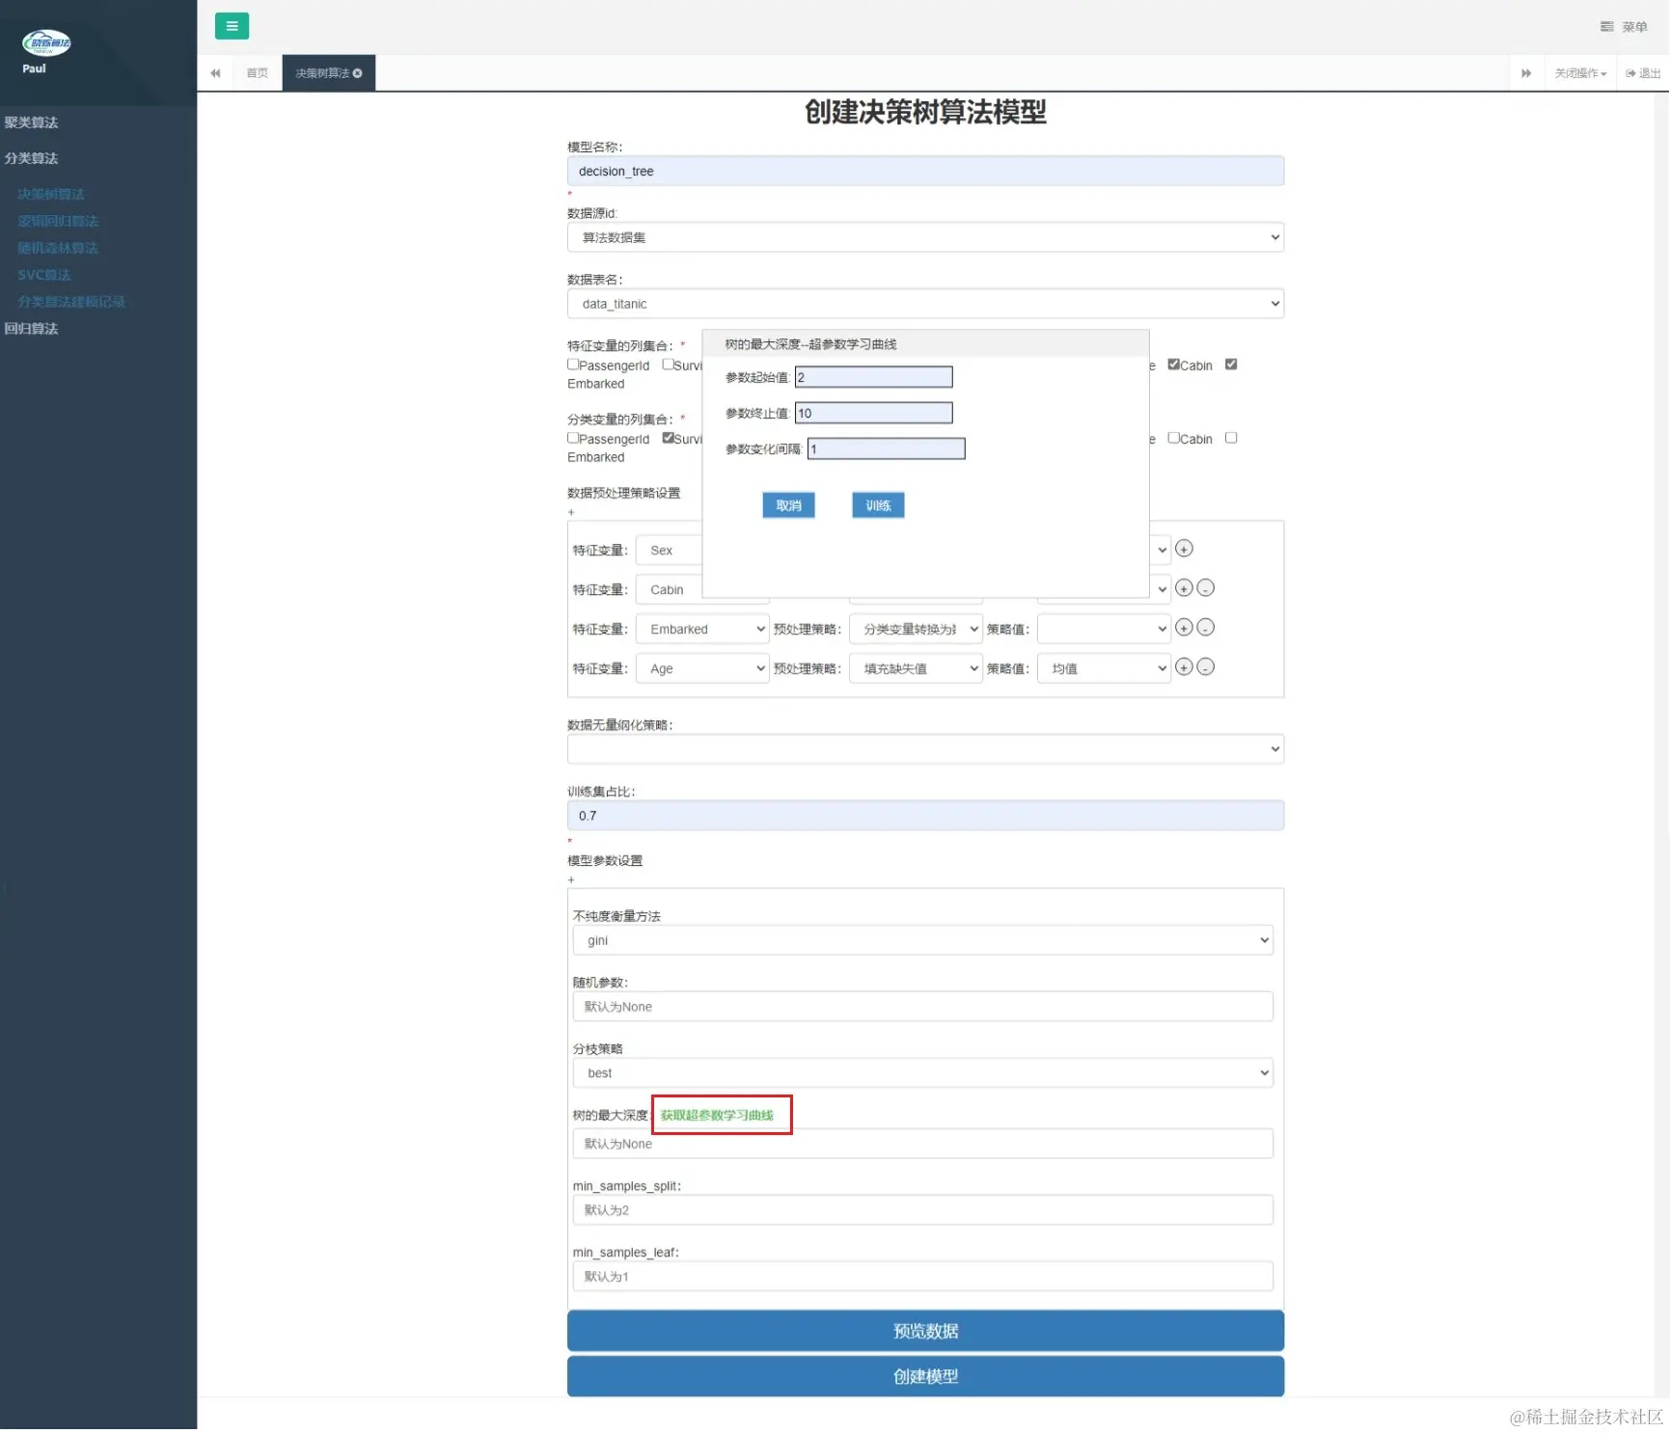Open the empty 策略值 dropdown in the Embarked row
The image size is (1670, 1433).
coord(1104,629)
